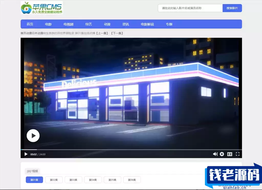Open player settings gear

(x=222, y=154)
